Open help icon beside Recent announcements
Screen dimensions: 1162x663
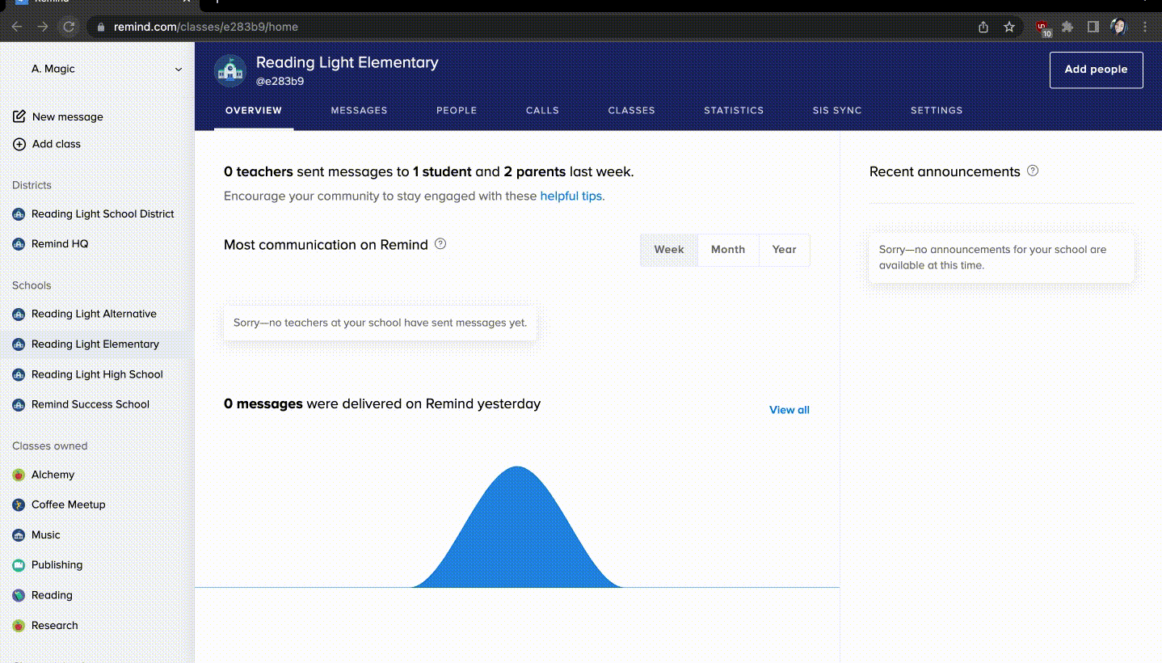(x=1033, y=171)
